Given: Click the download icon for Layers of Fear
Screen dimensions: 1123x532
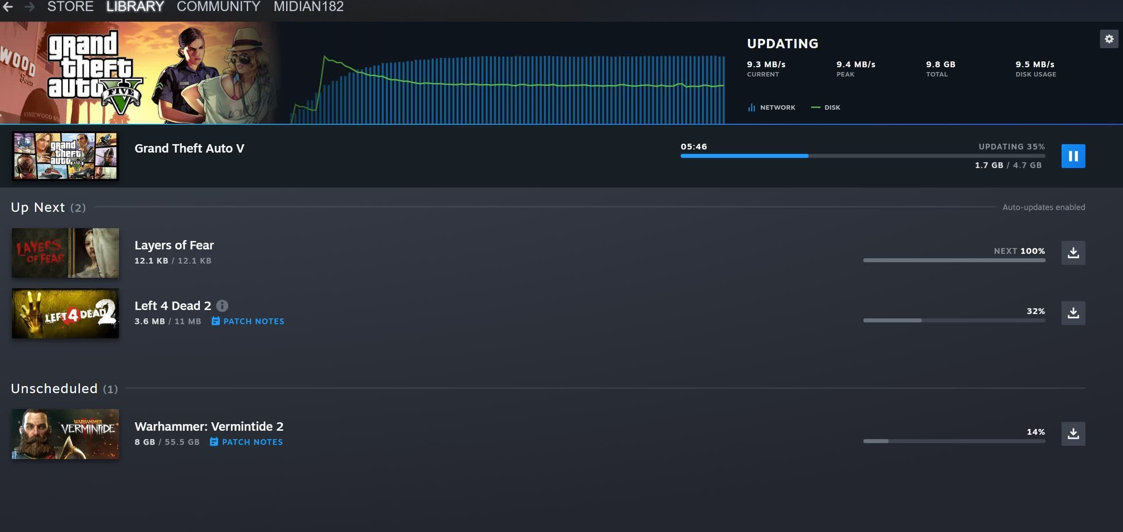Looking at the screenshot, I should pos(1073,252).
